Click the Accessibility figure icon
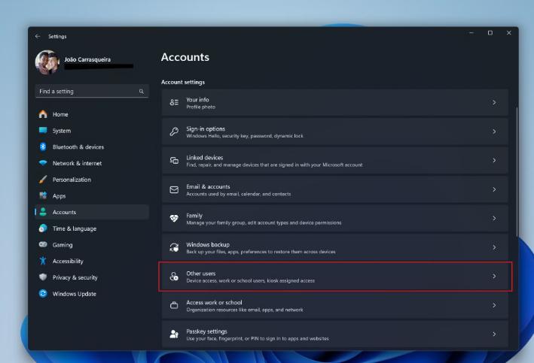 coord(43,261)
